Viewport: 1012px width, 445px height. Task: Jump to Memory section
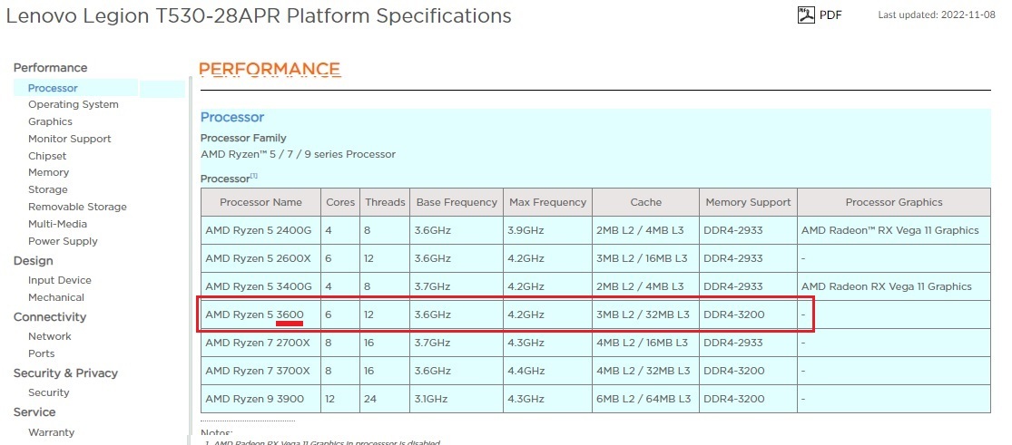48,172
